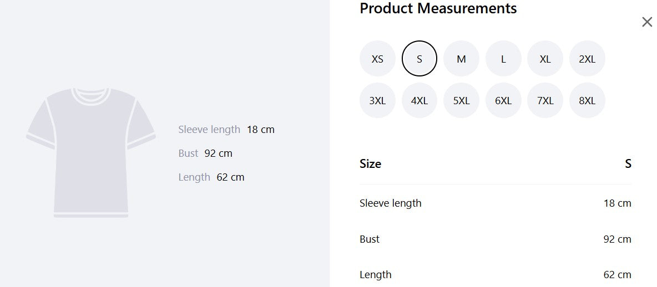Image resolution: width=657 pixels, height=287 pixels.
Task: Click the Sleeve length row in table
Action: [x=496, y=203]
